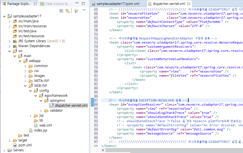The width and height of the screenshot is (243, 153).
Task: Click the sampleuiadapter17 Maven project icon
Action: [x=9, y=16]
